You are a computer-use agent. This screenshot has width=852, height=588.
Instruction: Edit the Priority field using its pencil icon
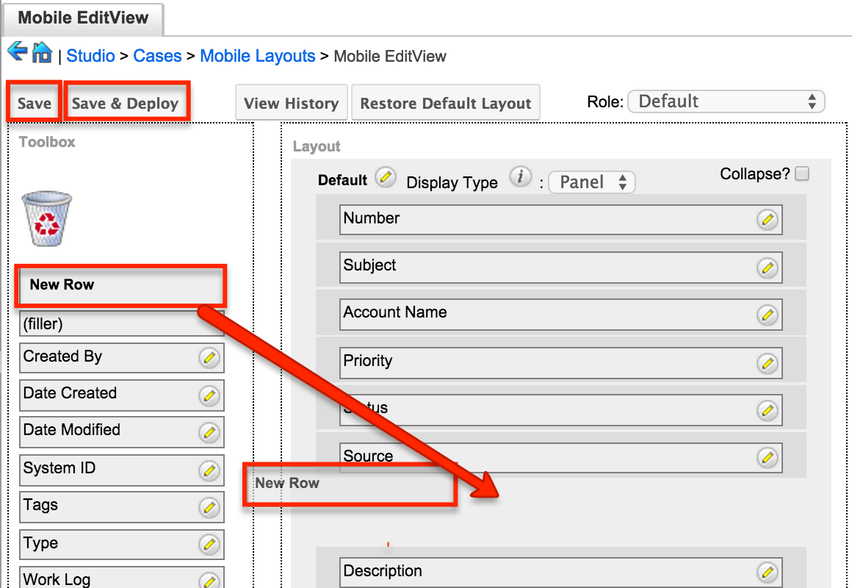tap(768, 362)
